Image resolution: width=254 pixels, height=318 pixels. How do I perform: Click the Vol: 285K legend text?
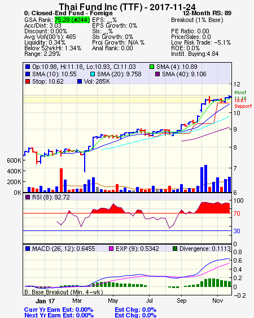97,81
